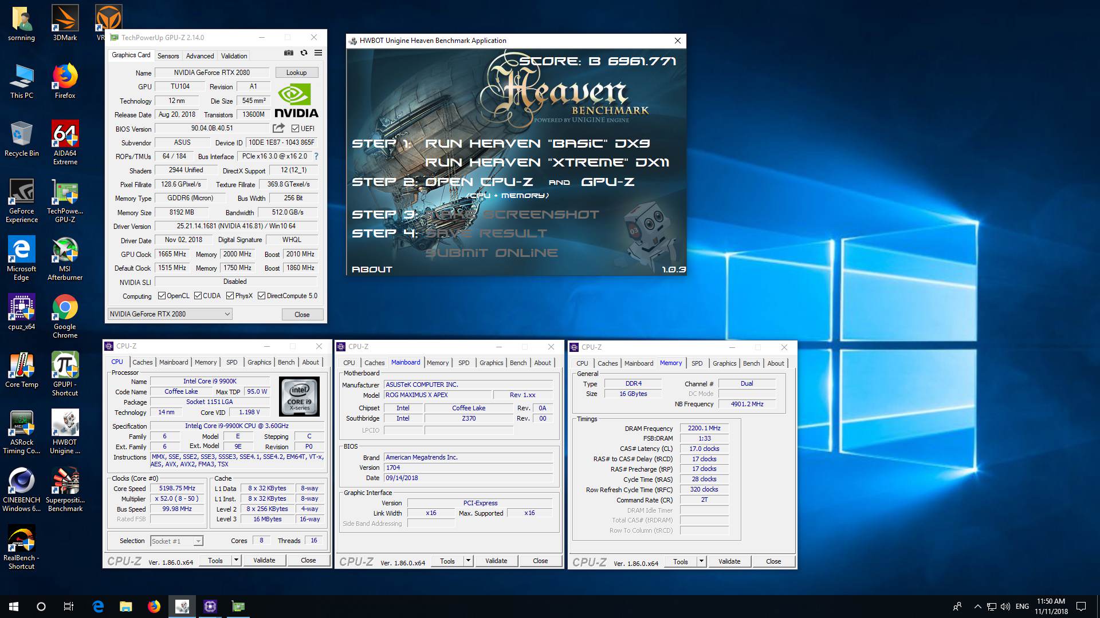Click ENG language indicator in taskbar
Viewport: 1100px width, 618px height.
coord(1022,607)
